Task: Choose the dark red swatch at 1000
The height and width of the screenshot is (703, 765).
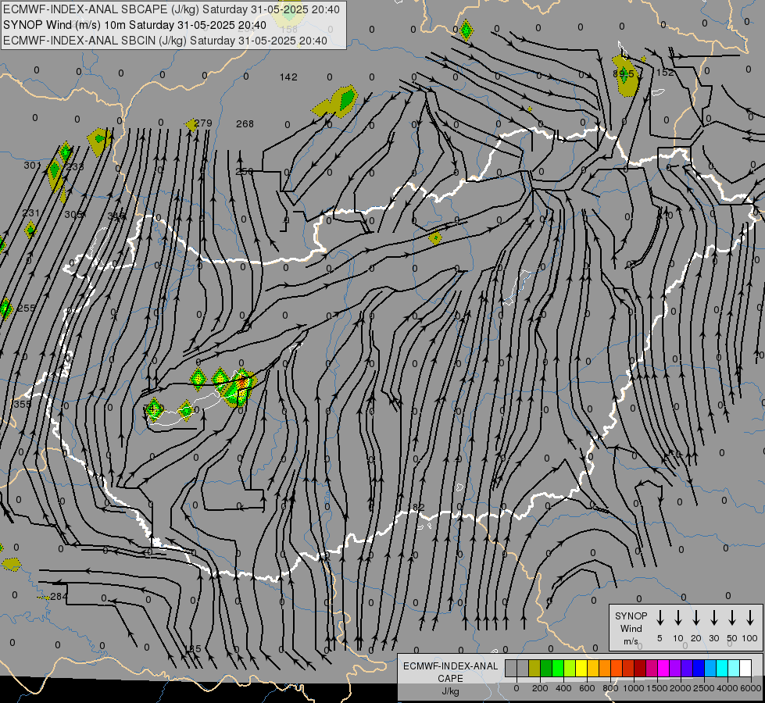Action: tap(640, 669)
